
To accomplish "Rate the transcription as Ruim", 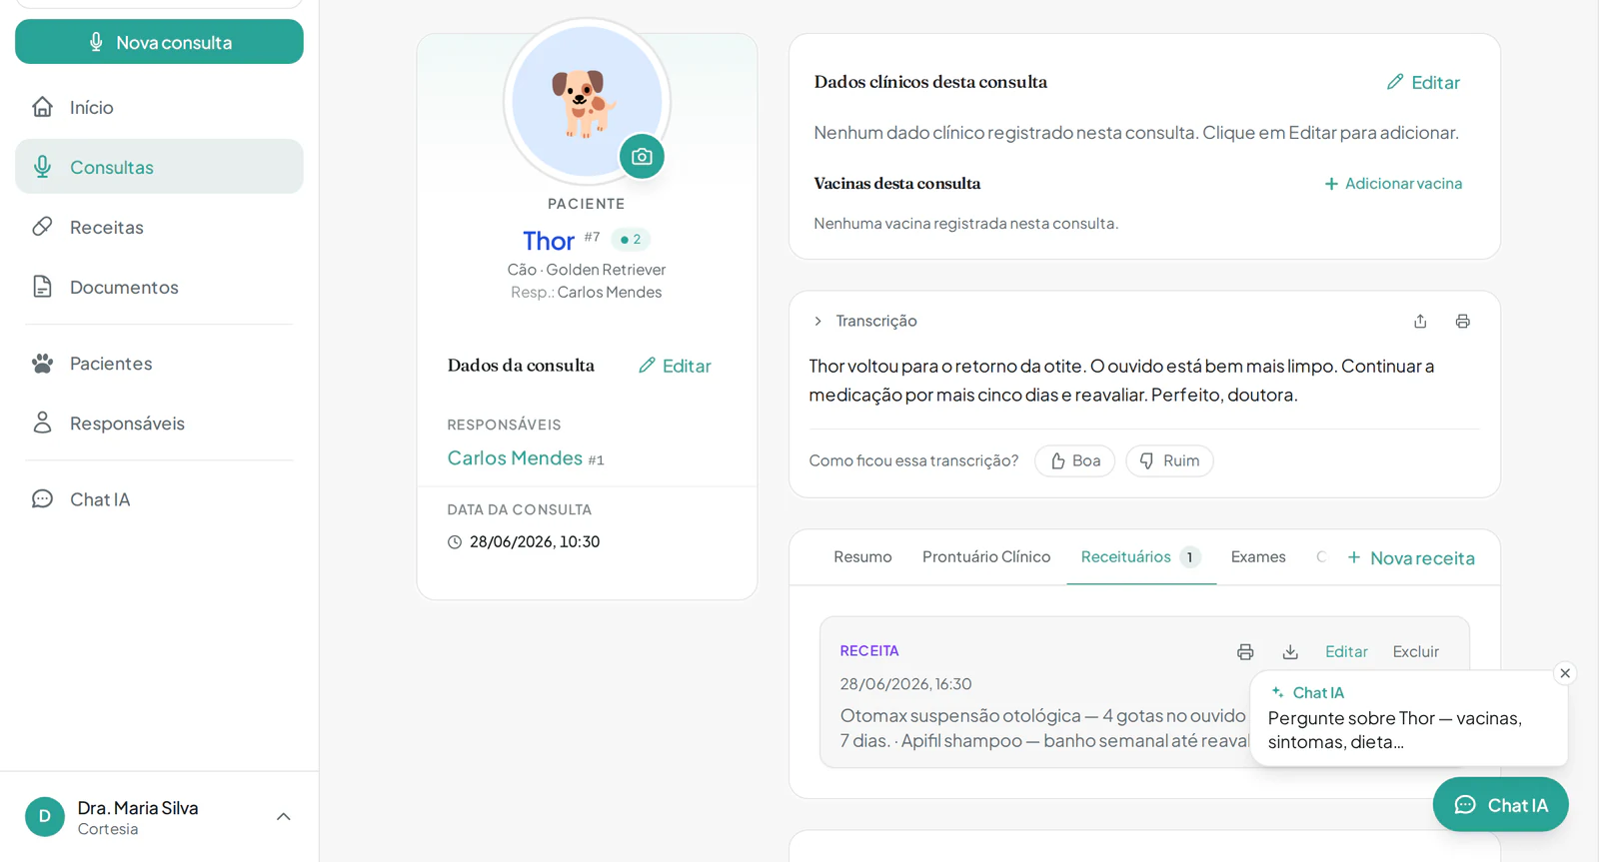I will tap(1169, 460).
